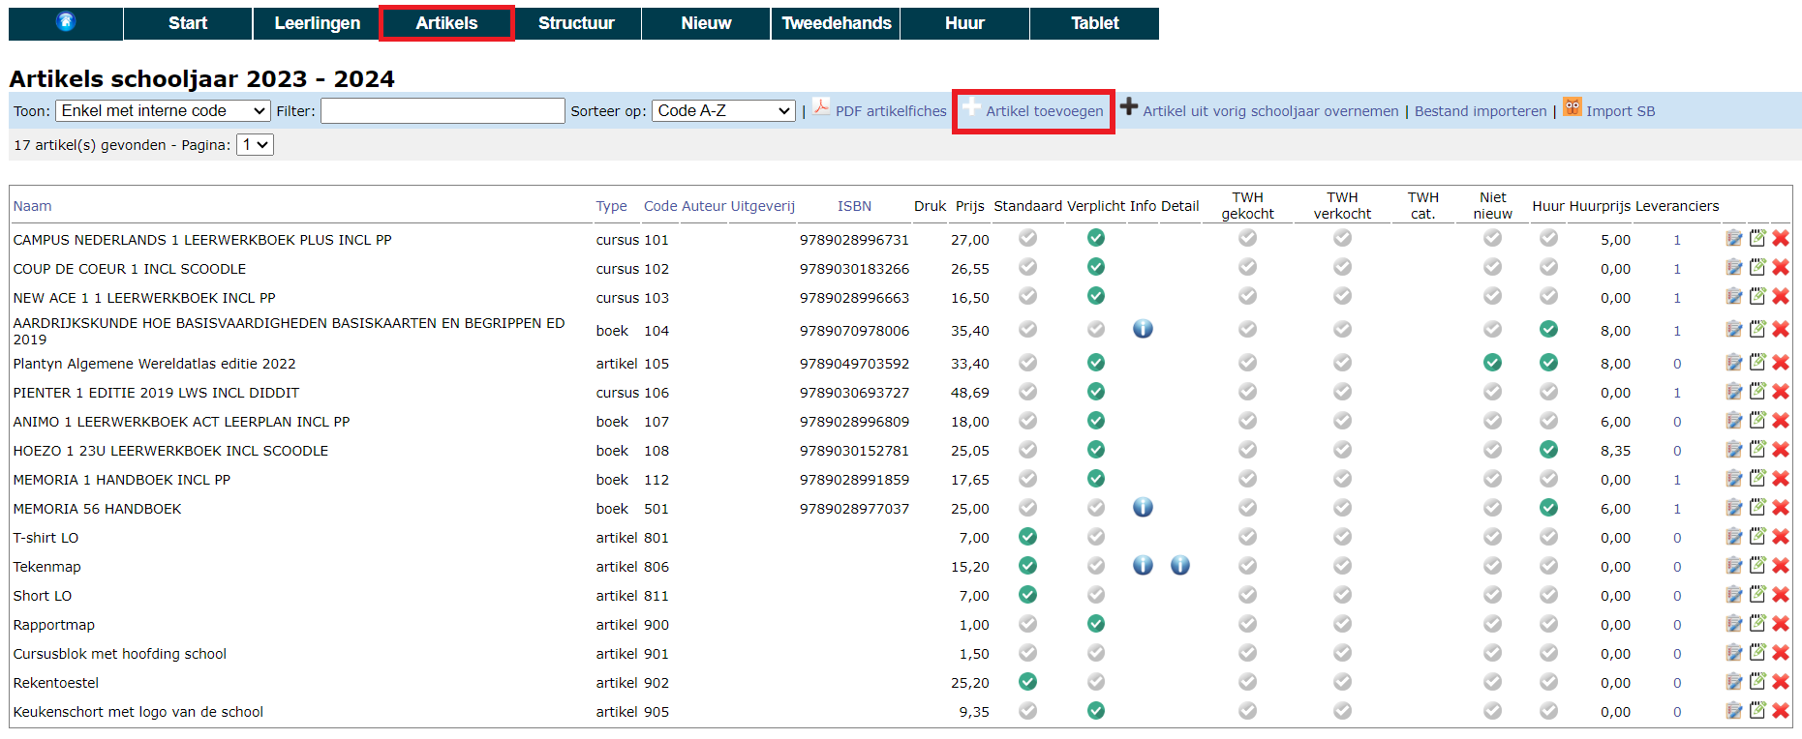Delete PIENTER 1 EDITIE 2019 with the red X
This screenshot has width=1802, height=739.
coord(1781,391)
